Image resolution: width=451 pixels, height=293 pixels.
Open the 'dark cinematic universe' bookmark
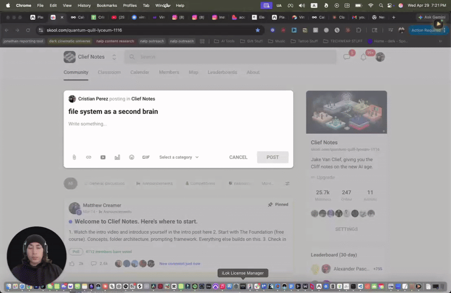click(x=70, y=41)
